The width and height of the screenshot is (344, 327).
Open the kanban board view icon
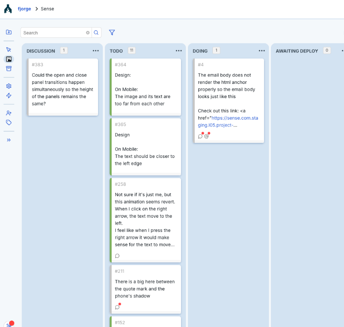click(9, 59)
